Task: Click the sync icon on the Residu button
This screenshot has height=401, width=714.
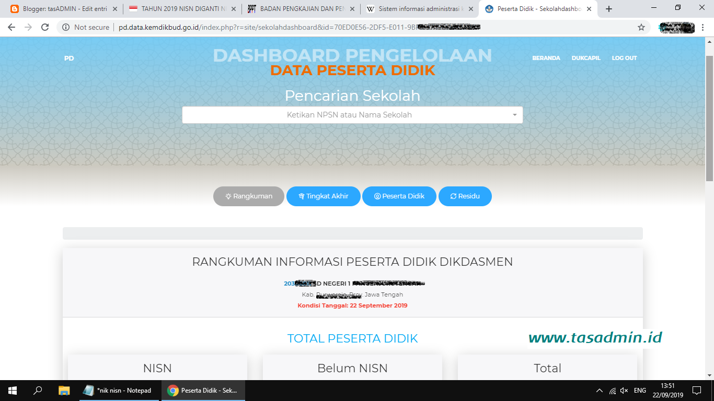Action: click(453, 196)
